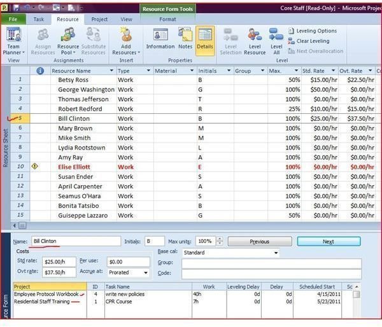Click the CPR Course task name
This screenshot has height=327, width=382.
point(118,302)
